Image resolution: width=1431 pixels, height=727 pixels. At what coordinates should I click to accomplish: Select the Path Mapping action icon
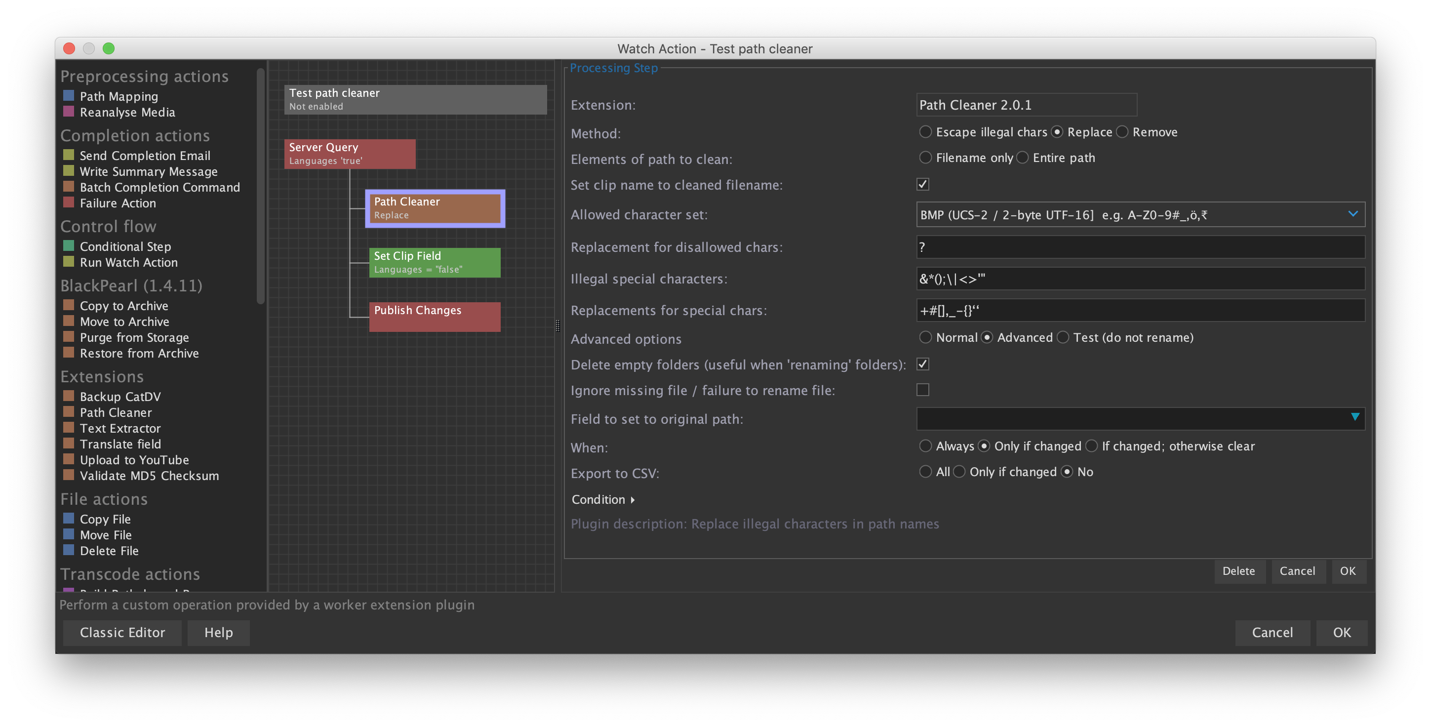click(x=69, y=96)
